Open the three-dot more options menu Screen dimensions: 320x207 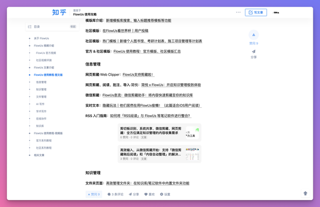[238, 12]
